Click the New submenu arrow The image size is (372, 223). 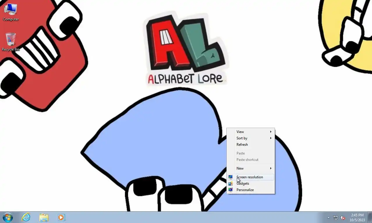click(x=271, y=168)
